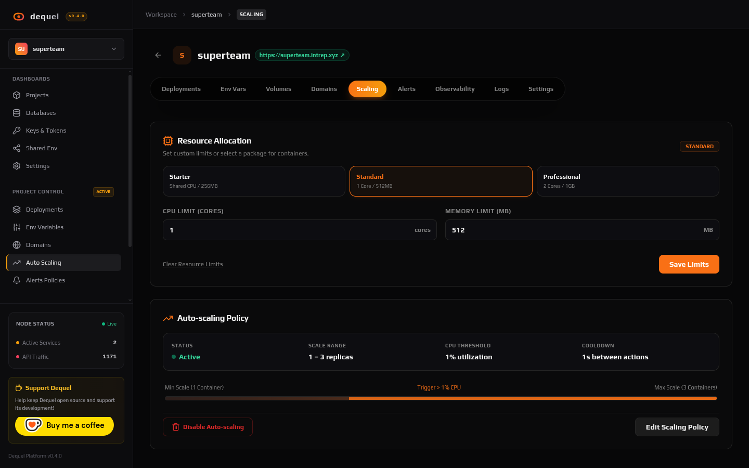Click Keys & Tokens key icon
The image size is (749, 468).
(x=17, y=131)
